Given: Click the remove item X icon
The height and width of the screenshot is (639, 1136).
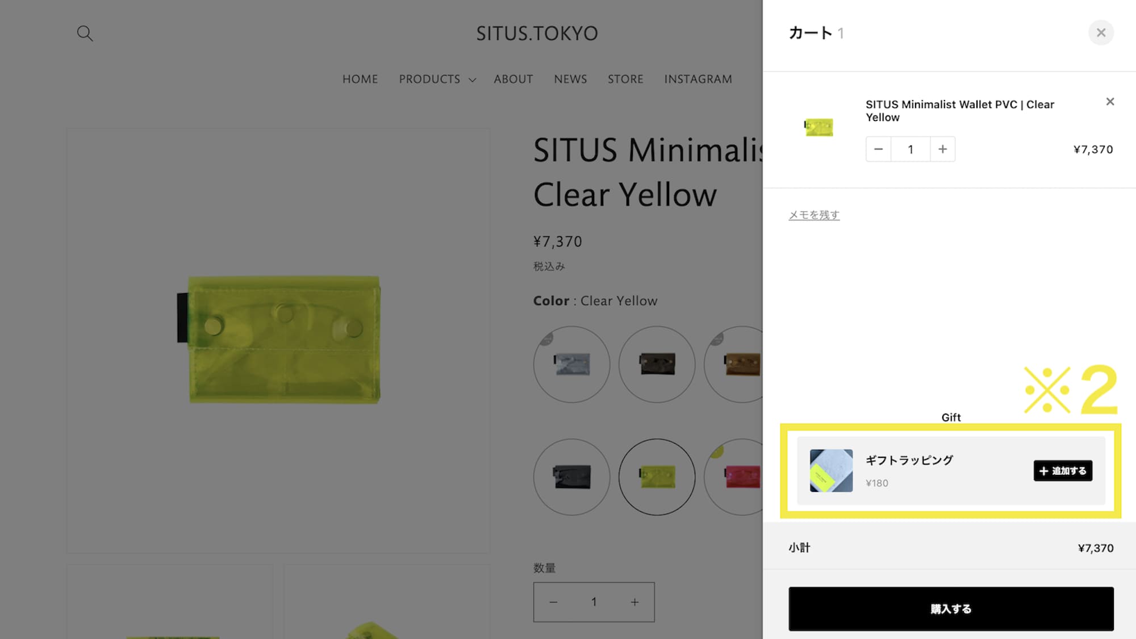Looking at the screenshot, I should tap(1109, 102).
